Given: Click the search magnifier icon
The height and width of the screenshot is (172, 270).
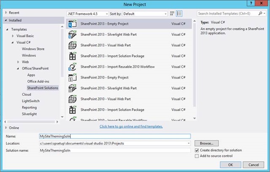Looking at the screenshot, I should [x=260, y=14].
